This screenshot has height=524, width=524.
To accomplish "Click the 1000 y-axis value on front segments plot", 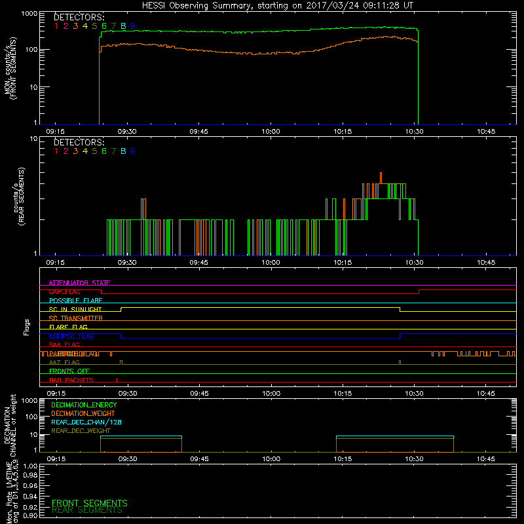I will [x=29, y=14].
